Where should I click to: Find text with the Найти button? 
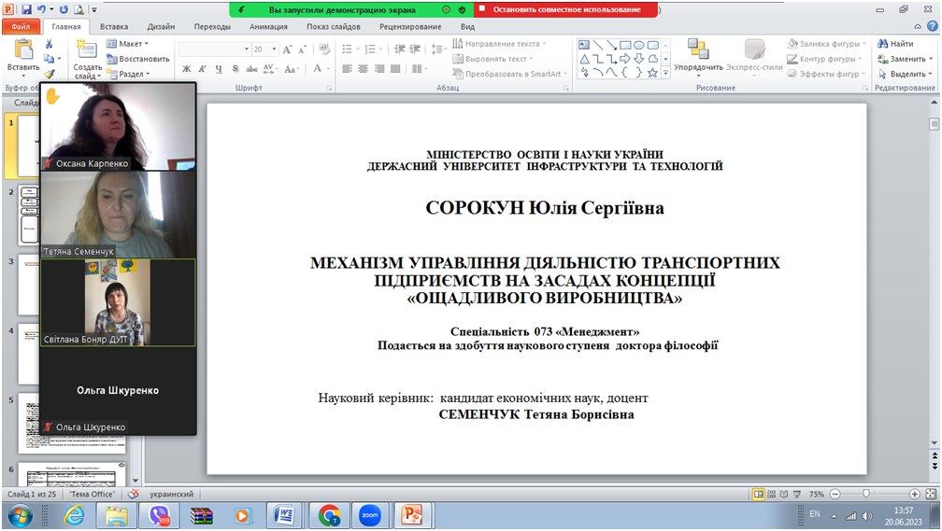pyautogui.click(x=895, y=44)
